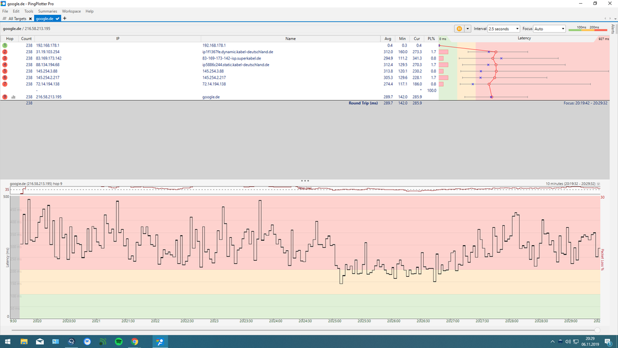Click the PL% column header
Image resolution: width=618 pixels, height=348 pixels.
[431, 38]
